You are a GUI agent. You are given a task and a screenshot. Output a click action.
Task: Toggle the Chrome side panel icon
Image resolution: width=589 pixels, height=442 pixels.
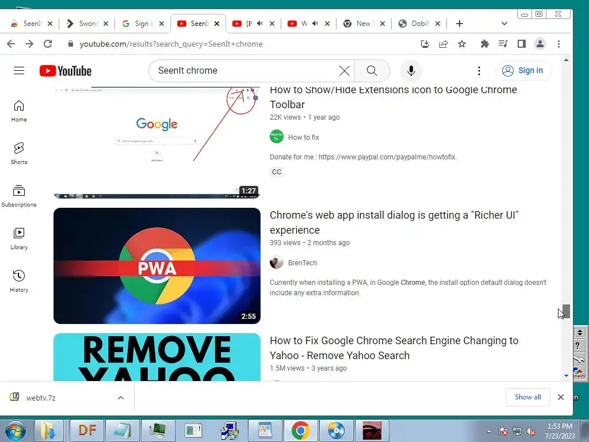521,44
